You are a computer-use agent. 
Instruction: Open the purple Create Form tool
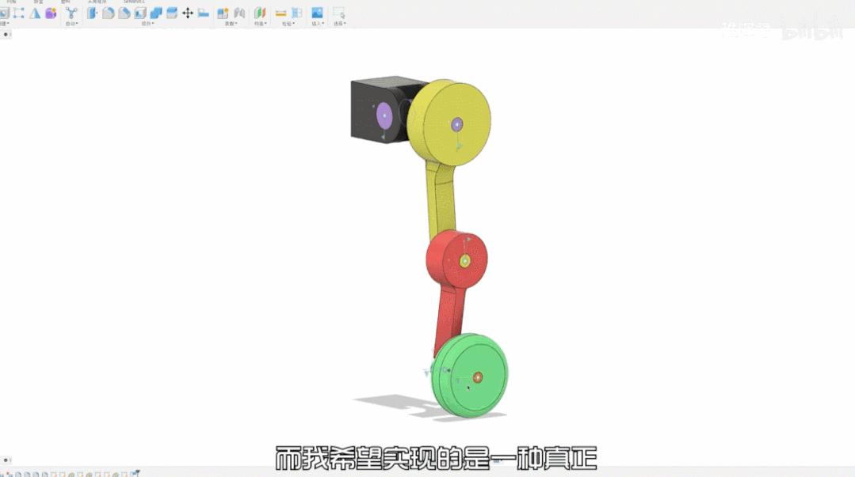pyautogui.click(x=51, y=13)
